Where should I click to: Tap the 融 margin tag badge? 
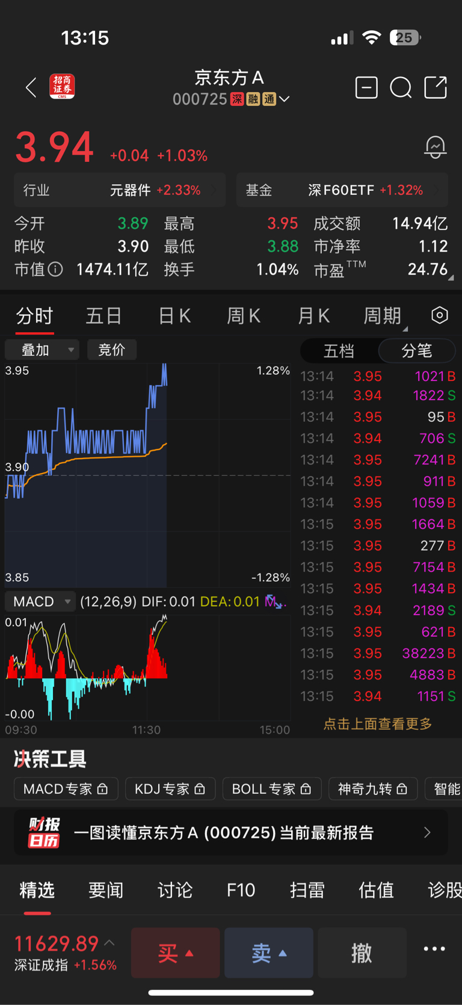[x=253, y=99]
